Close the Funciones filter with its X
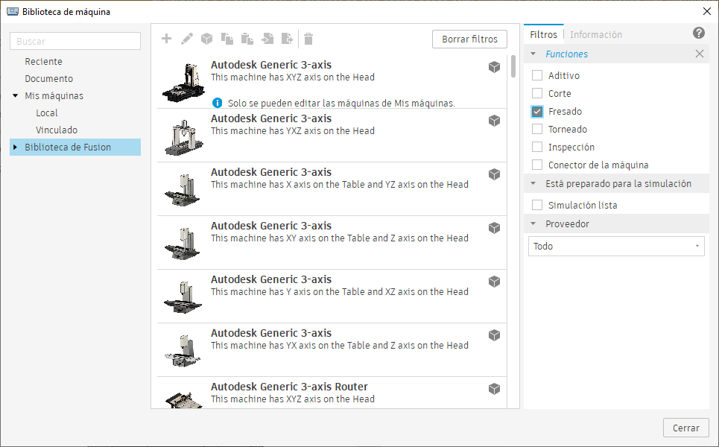Viewport: 719px width, 447px height. point(700,54)
